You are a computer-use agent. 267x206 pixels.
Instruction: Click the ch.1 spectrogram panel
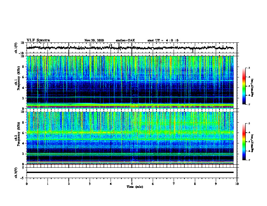point(130,82)
